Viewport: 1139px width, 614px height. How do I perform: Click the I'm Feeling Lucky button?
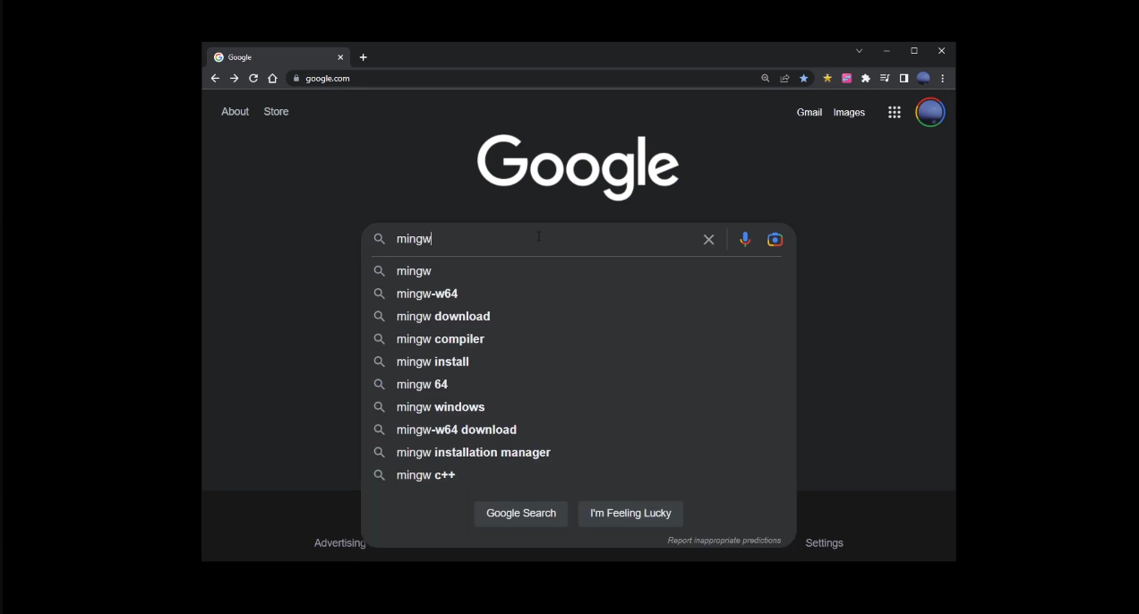pos(630,513)
